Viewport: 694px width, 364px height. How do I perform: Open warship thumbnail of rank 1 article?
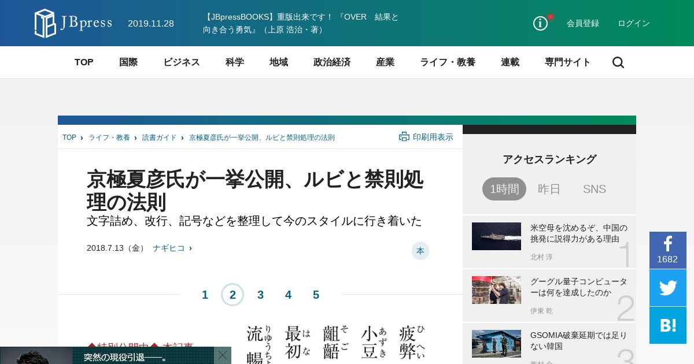pyautogui.click(x=496, y=236)
